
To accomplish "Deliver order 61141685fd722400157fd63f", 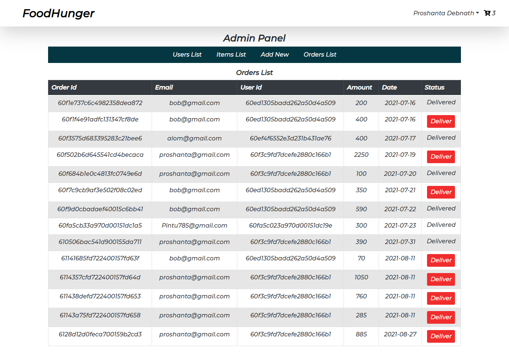I will (441, 260).
